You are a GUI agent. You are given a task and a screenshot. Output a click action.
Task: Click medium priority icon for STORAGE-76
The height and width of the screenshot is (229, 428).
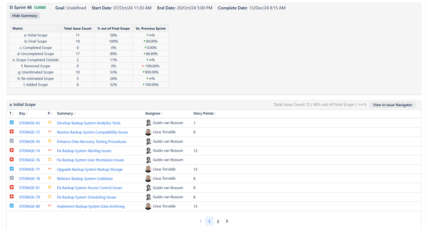pyautogui.click(x=50, y=160)
